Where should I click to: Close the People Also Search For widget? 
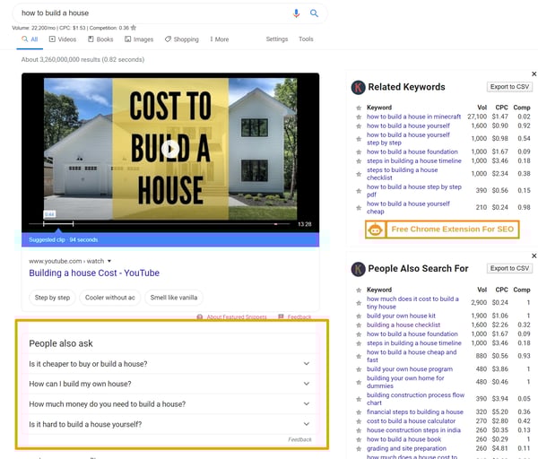click(534, 255)
